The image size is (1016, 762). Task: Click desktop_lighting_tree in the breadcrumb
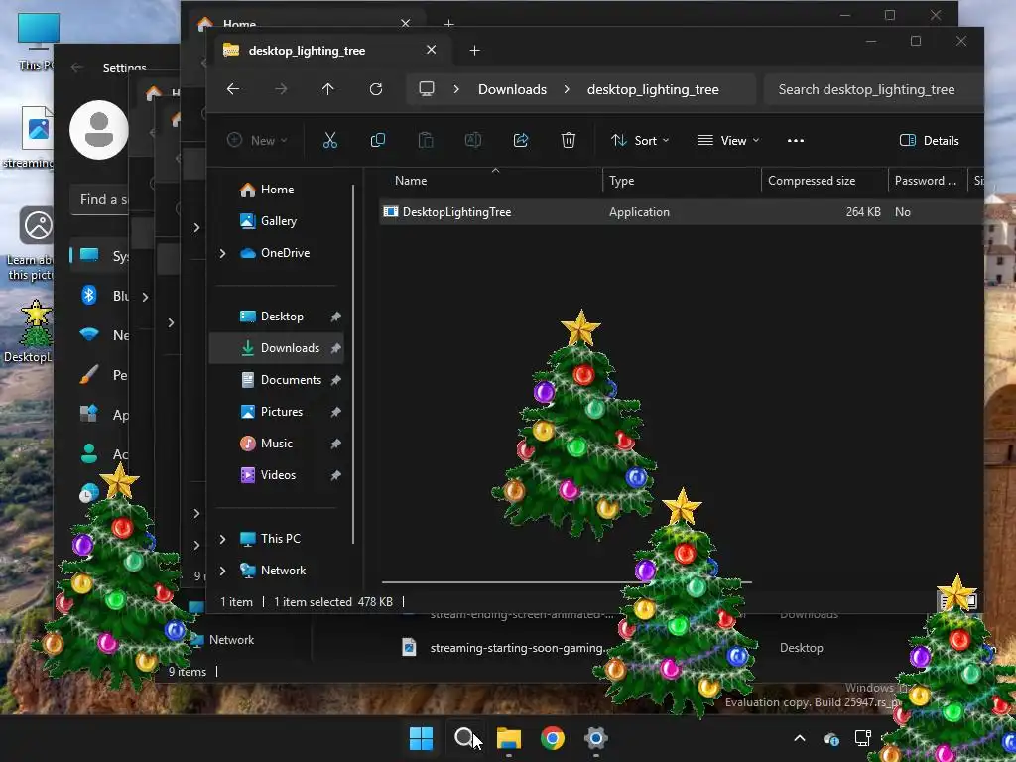click(x=653, y=89)
